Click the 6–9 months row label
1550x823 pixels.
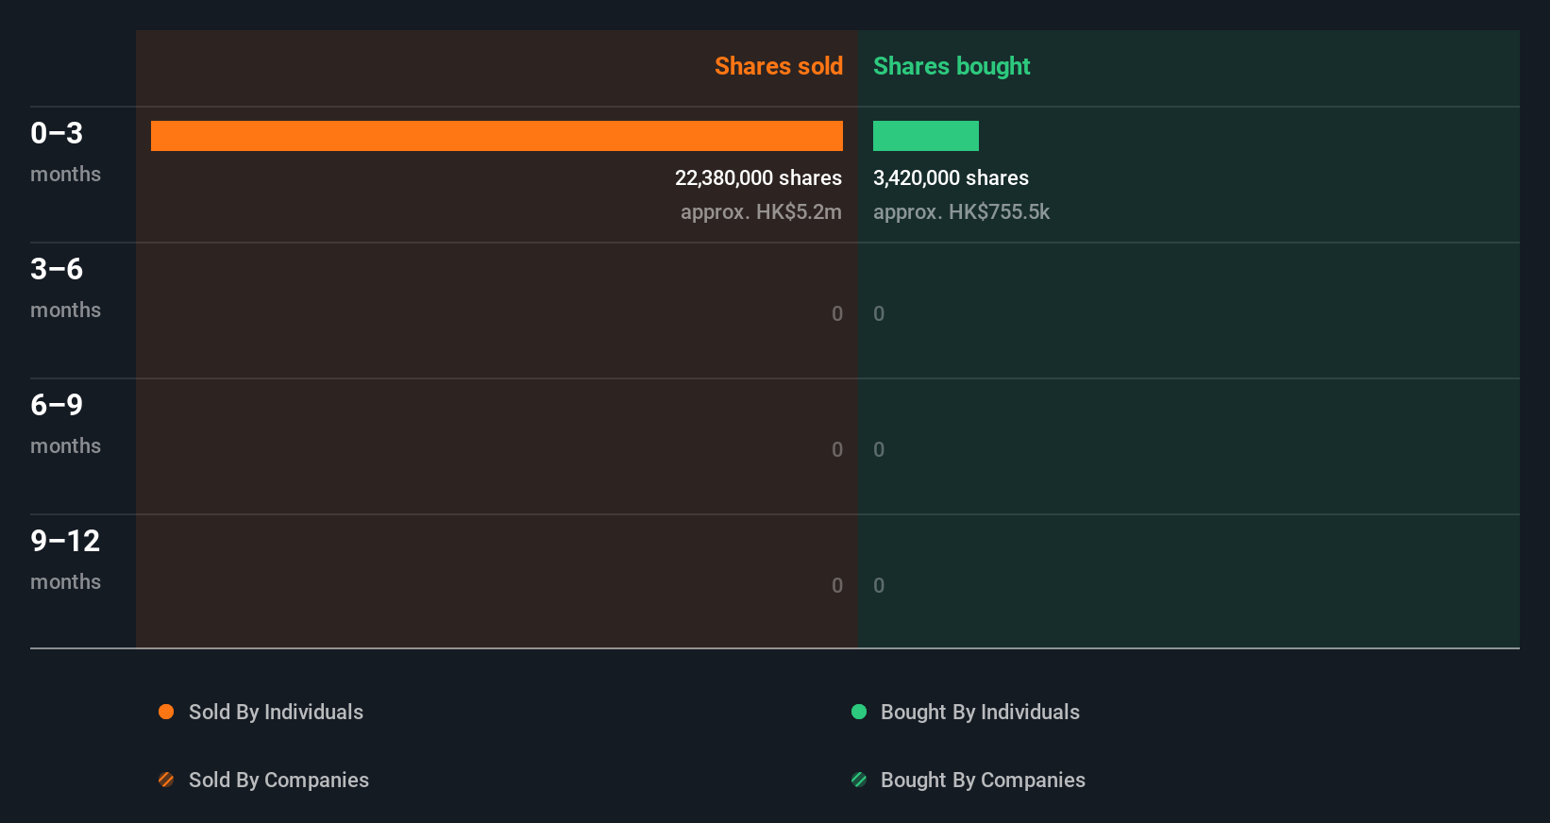pyautogui.click(x=65, y=423)
